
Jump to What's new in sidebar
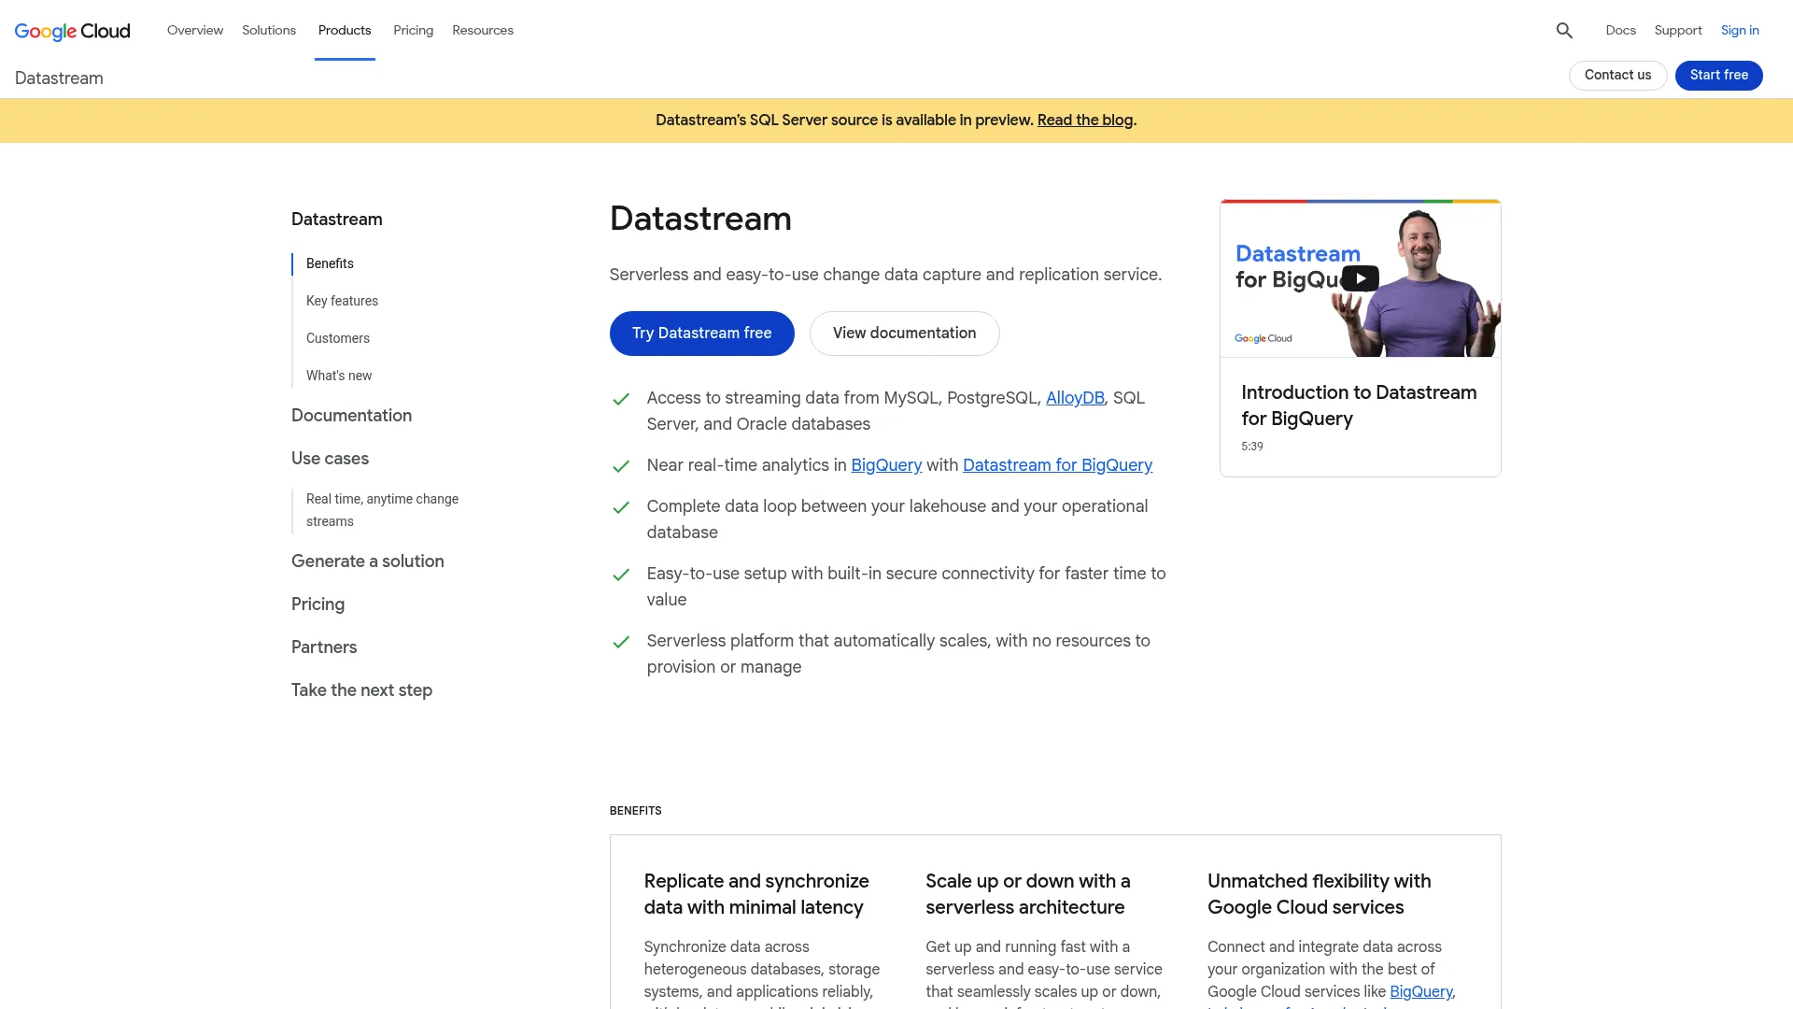click(x=339, y=376)
